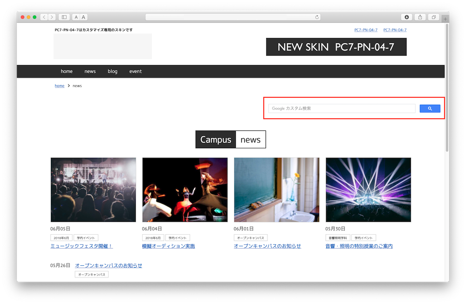Select the オープンキャンパス tag under 06月01日
The width and height of the screenshot is (466, 304).
251,238
